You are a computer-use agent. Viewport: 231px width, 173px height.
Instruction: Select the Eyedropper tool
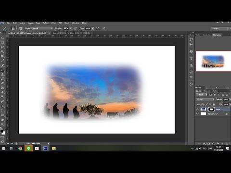[2, 61]
